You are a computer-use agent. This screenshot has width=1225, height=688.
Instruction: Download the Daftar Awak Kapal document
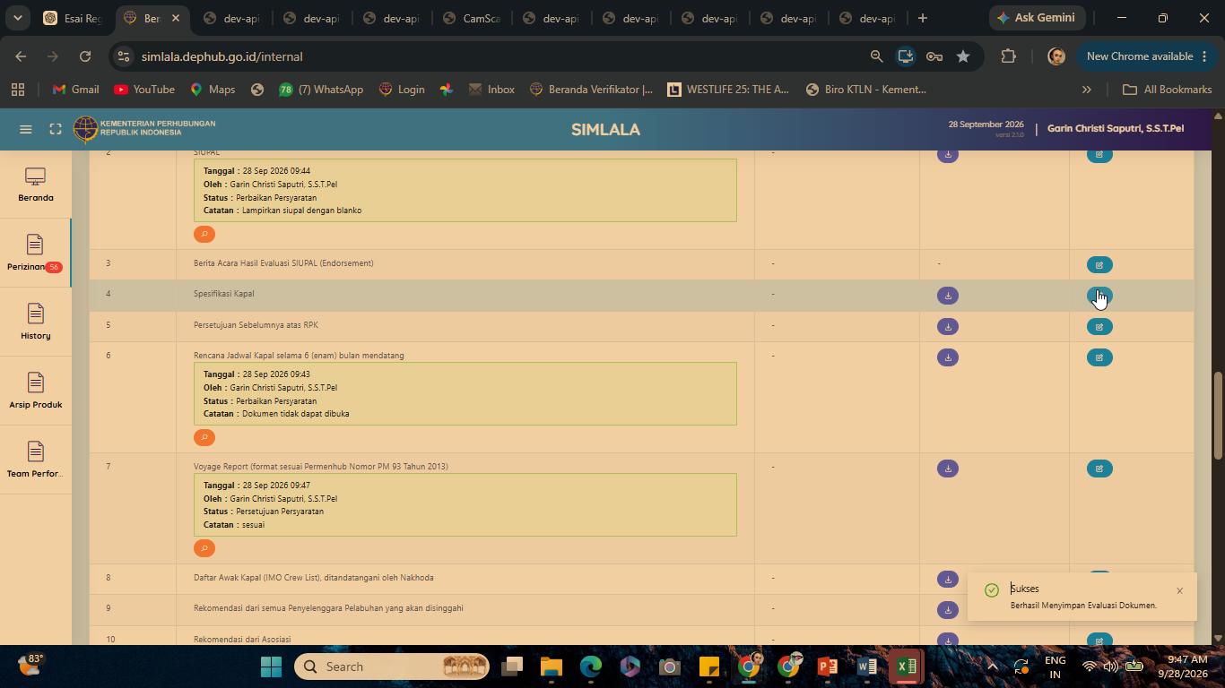[x=948, y=579]
